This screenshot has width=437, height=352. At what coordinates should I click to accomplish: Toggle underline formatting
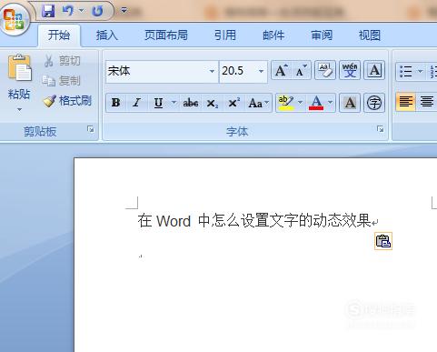[x=158, y=103]
